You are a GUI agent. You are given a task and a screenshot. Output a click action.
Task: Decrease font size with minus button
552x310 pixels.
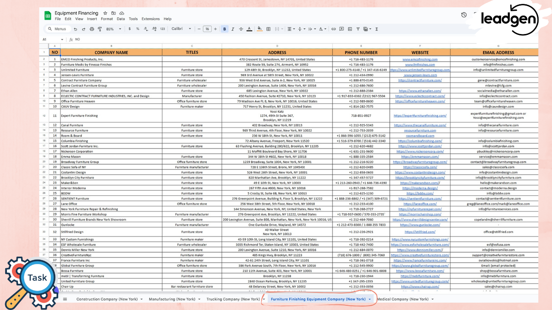coord(199,29)
